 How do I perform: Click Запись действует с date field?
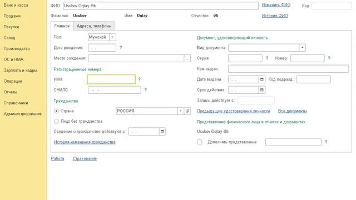[x=256, y=101]
